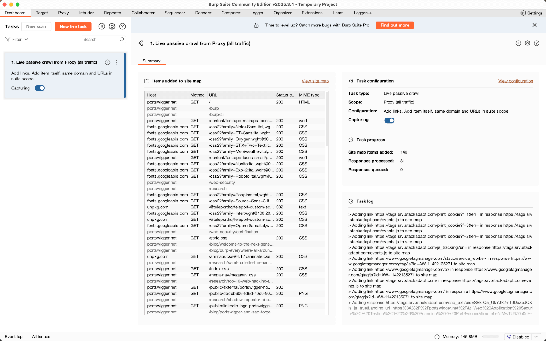Click the Find out more button

(395, 25)
